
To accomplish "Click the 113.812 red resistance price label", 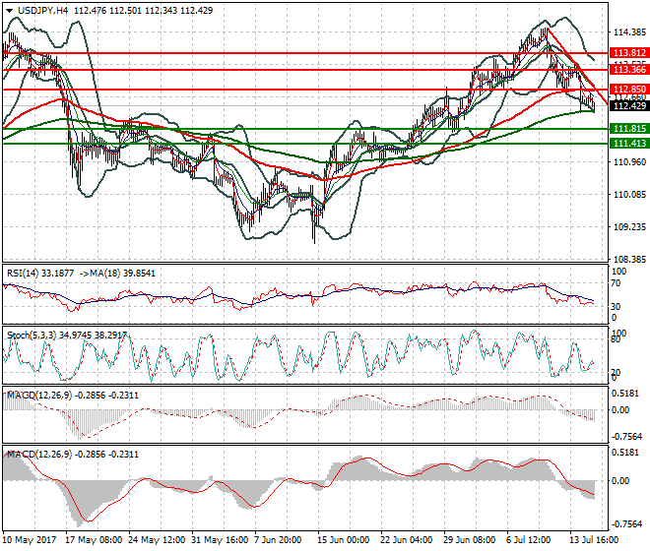I will [x=629, y=52].
